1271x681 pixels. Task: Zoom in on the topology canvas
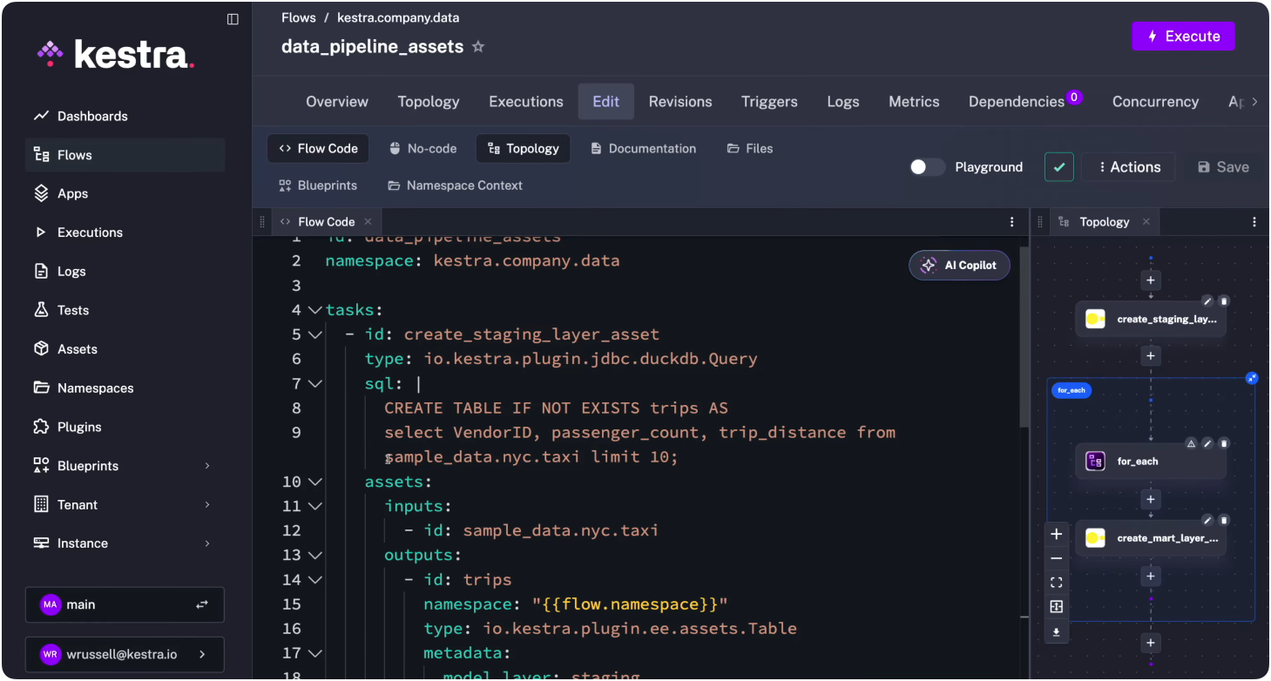coord(1056,533)
